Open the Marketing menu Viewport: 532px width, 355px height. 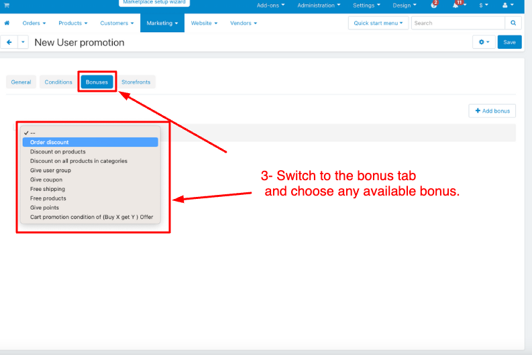point(162,23)
